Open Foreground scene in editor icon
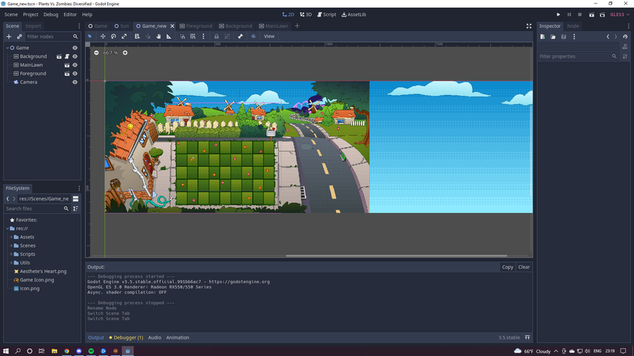 (x=67, y=73)
